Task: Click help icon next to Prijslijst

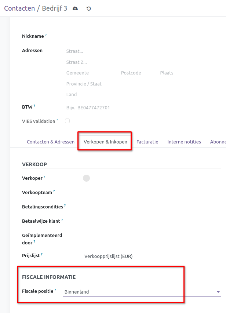Action: coord(42,254)
